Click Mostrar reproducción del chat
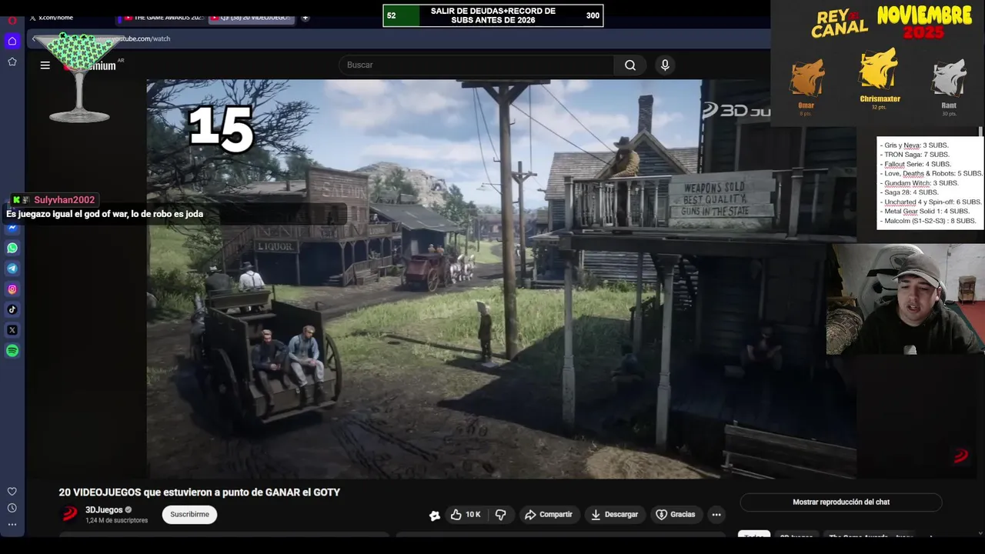The height and width of the screenshot is (554, 985). [841, 502]
